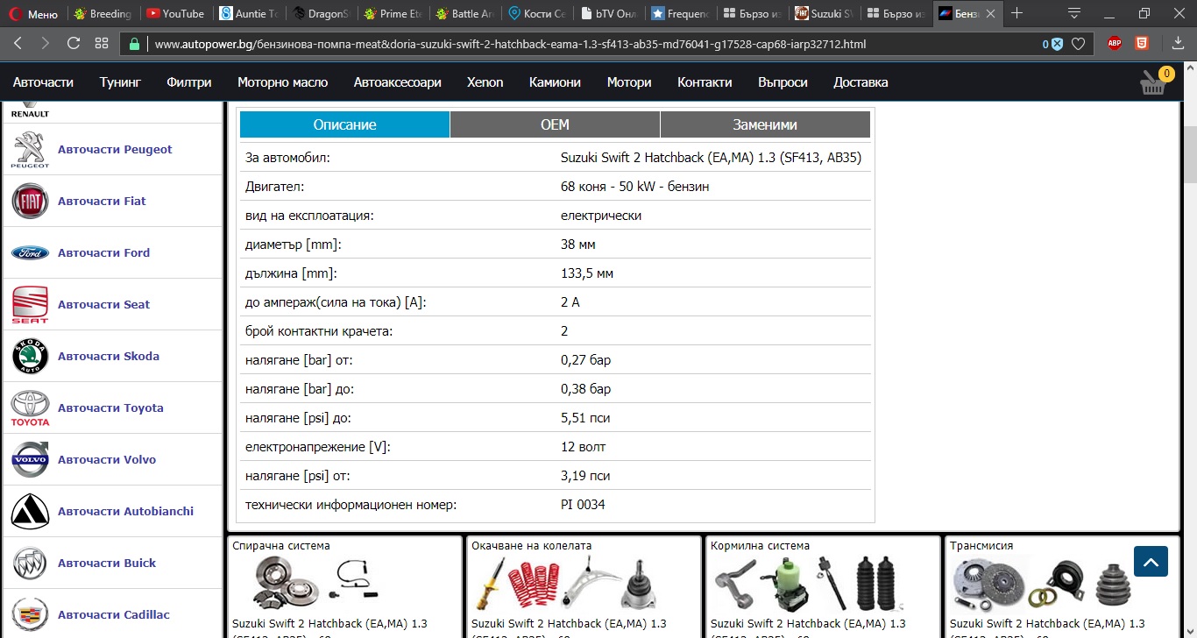
Task: Click the Fiat logo in sidebar
Action: coord(30,201)
